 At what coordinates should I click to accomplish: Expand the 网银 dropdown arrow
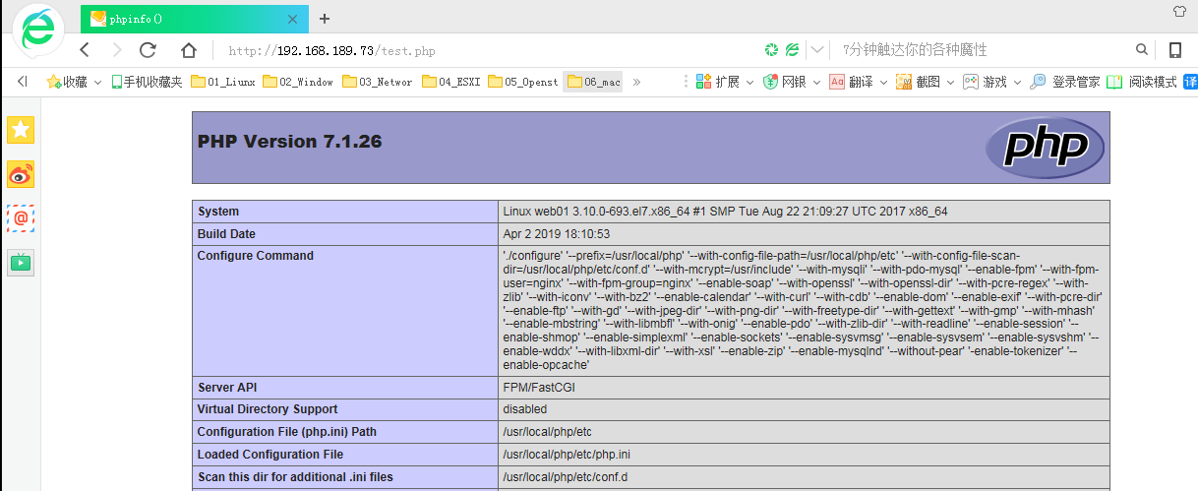816,83
